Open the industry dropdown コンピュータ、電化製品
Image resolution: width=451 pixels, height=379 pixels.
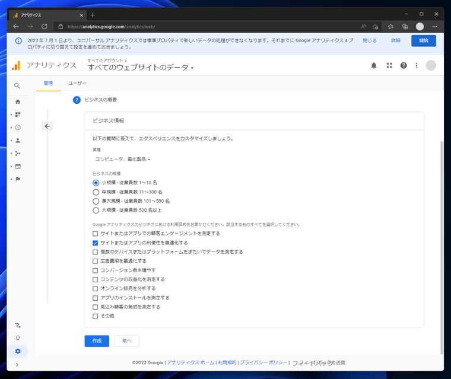pos(122,160)
